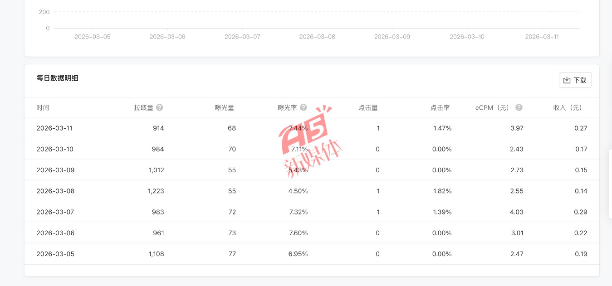Select the 曝光量 column header
The image size is (612, 286).
click(x=225, y=107)
